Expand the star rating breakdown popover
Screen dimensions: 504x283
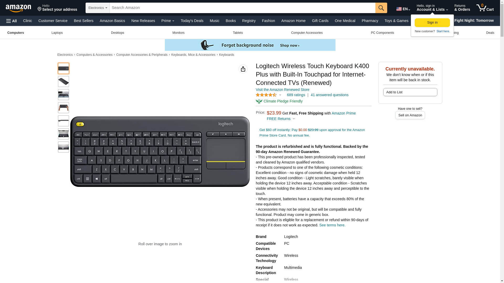tap(269, 95)
